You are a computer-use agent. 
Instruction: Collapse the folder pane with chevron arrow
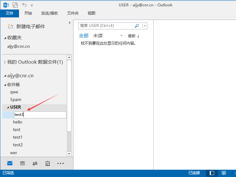pyautogui.click(x=70, y=23)
